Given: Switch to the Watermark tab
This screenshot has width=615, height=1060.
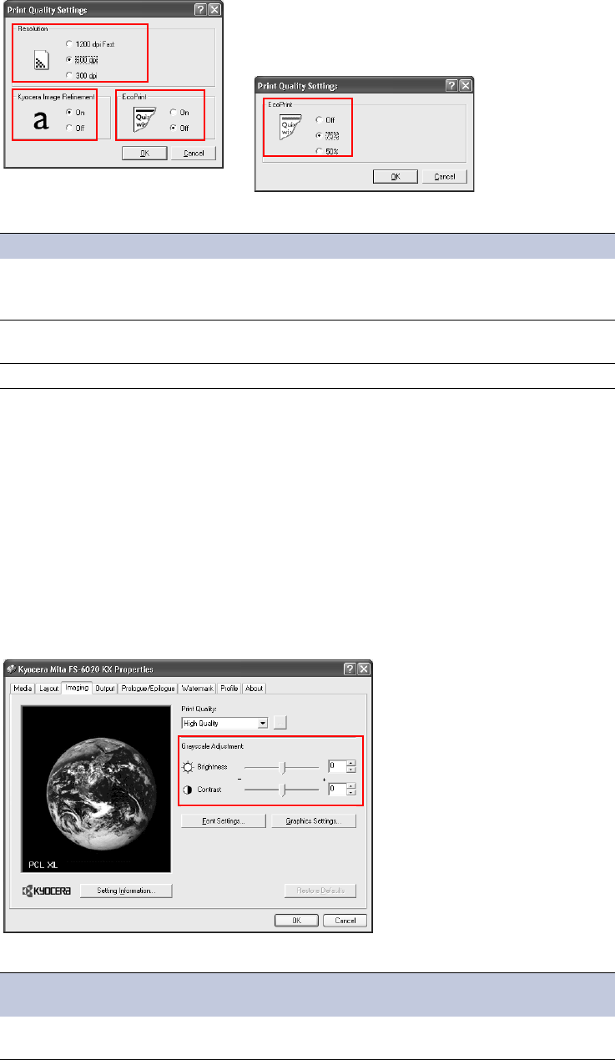Looking at the screenshot, I should [x=198, y=689].
